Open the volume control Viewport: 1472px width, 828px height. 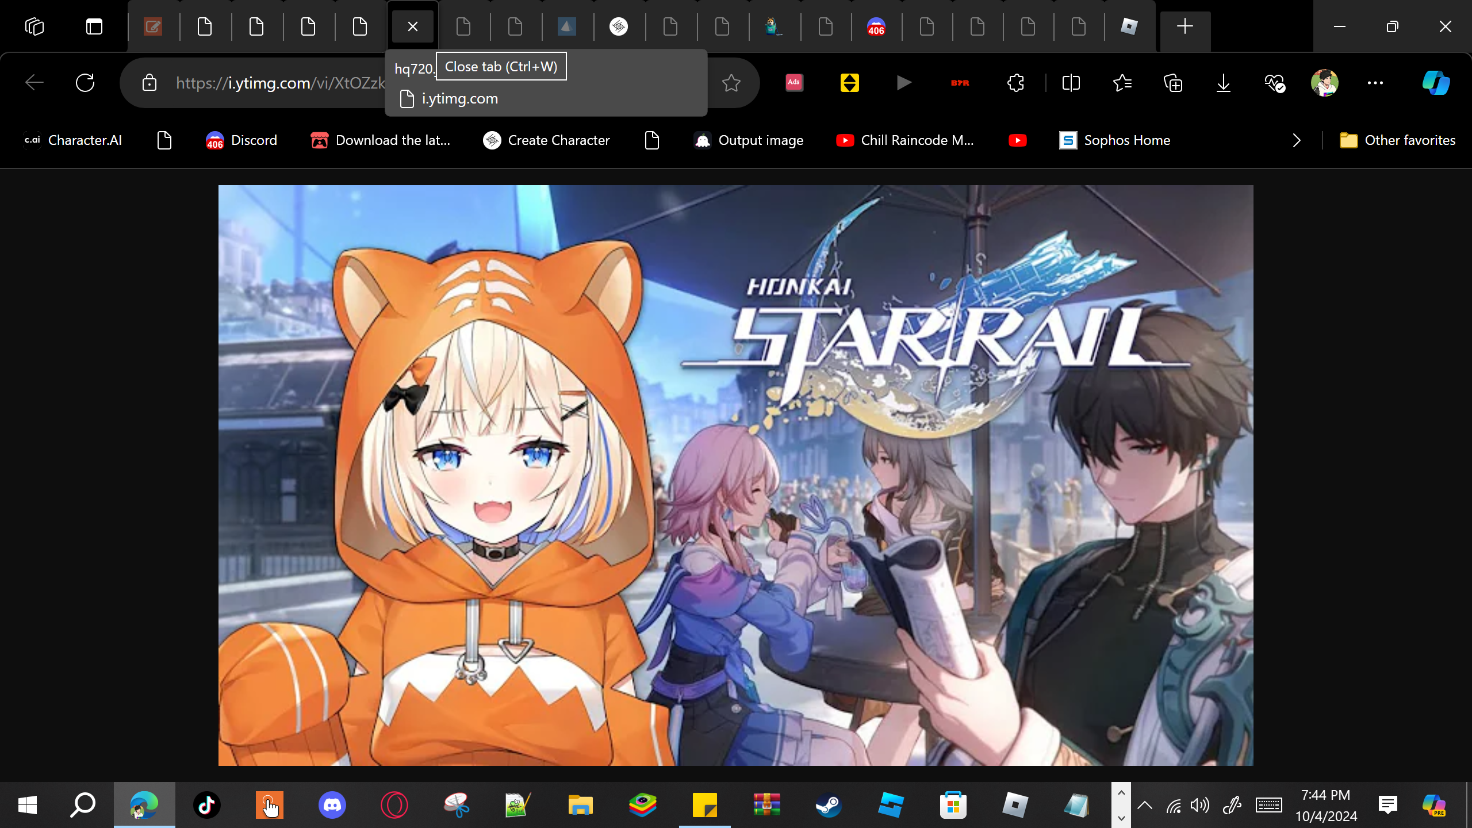[x=1199, y=805]
